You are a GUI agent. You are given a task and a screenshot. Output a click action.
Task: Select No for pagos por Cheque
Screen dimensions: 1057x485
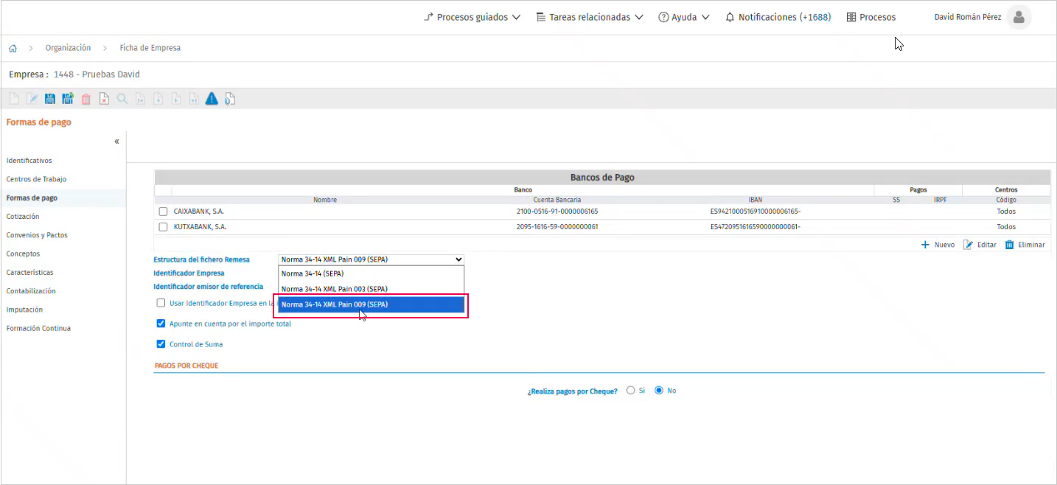point(659,391)
